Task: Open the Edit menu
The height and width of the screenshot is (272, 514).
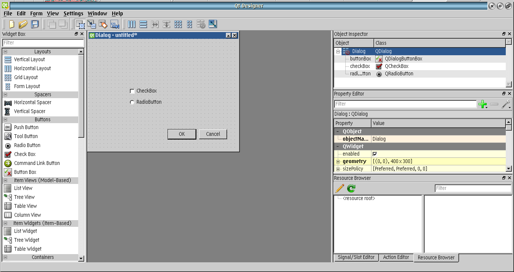Action: click(21, 13)
